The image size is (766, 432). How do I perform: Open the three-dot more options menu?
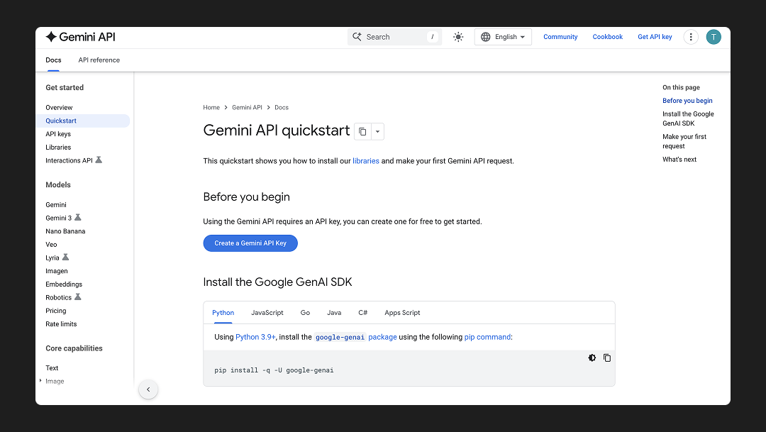coord(690,37)
